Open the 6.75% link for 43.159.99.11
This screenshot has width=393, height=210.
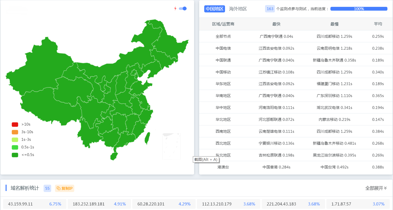[x=55, y=204]
